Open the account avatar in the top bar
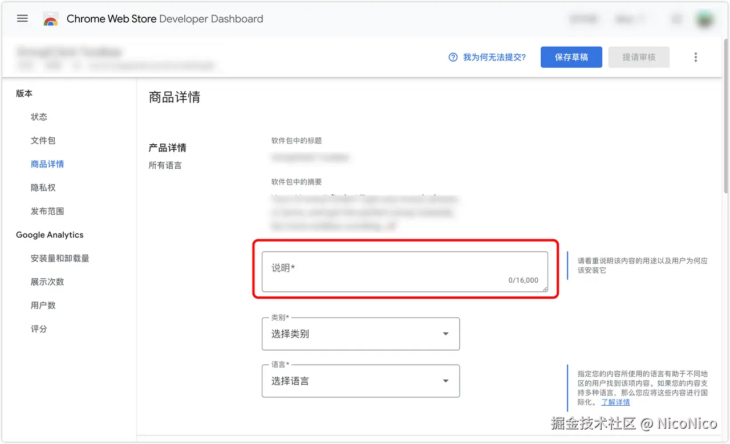The width and height of the screenshot is (730, 444). (705, 18)
